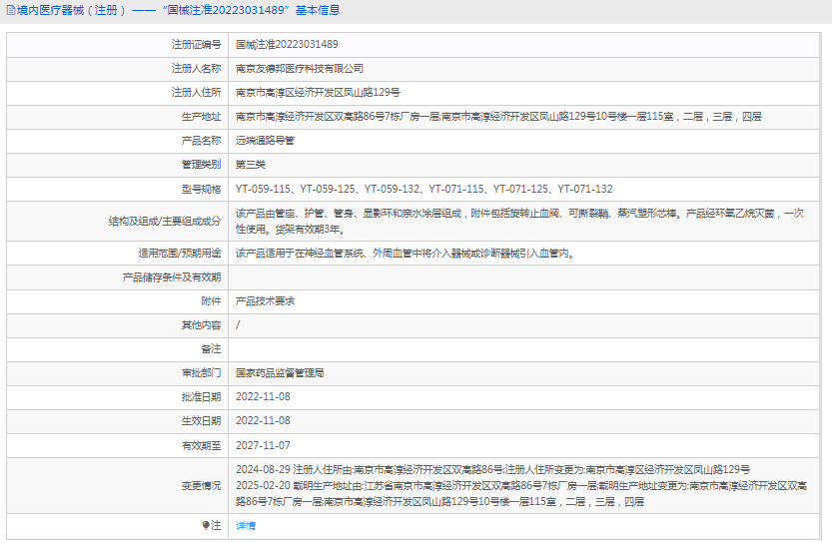
Task: Select model list starting YT-059-115
Action: pos(423,189)
